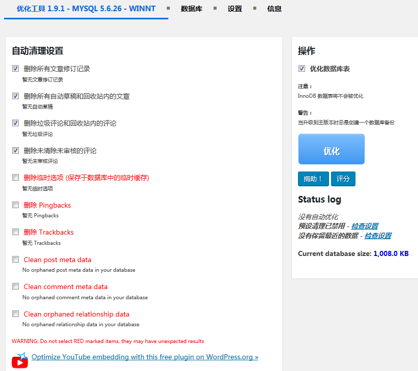Enable Clean post meta data checkbox
The width and height of the screenshot is (418, 371).
[16, 260]
